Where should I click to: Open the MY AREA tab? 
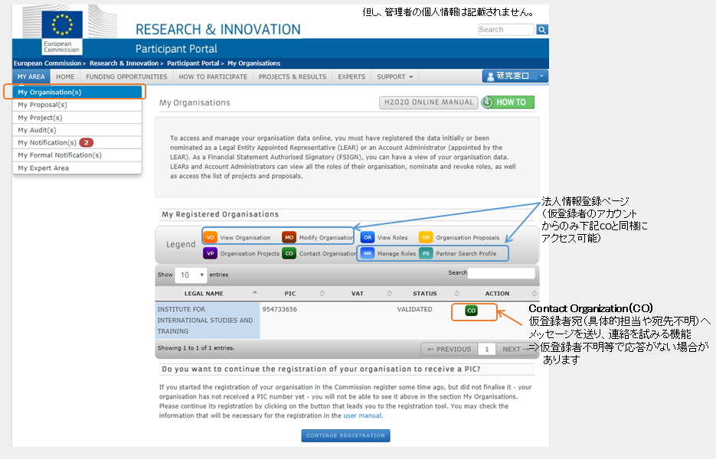pos(31,76)
